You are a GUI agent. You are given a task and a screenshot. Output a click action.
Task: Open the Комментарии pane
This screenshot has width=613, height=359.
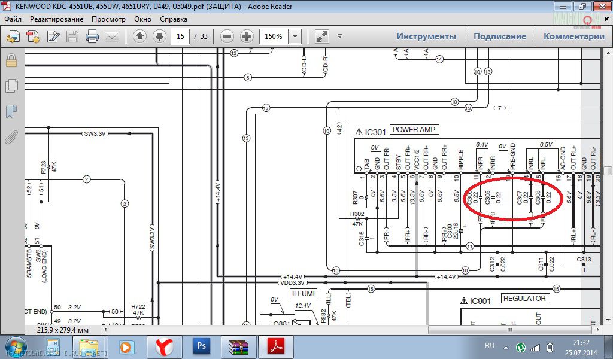tap(574, 36)
